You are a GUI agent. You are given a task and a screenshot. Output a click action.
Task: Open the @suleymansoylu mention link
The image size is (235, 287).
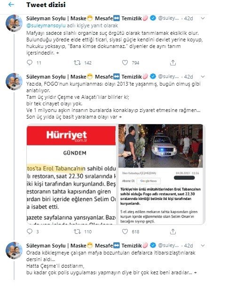point(46,25)
